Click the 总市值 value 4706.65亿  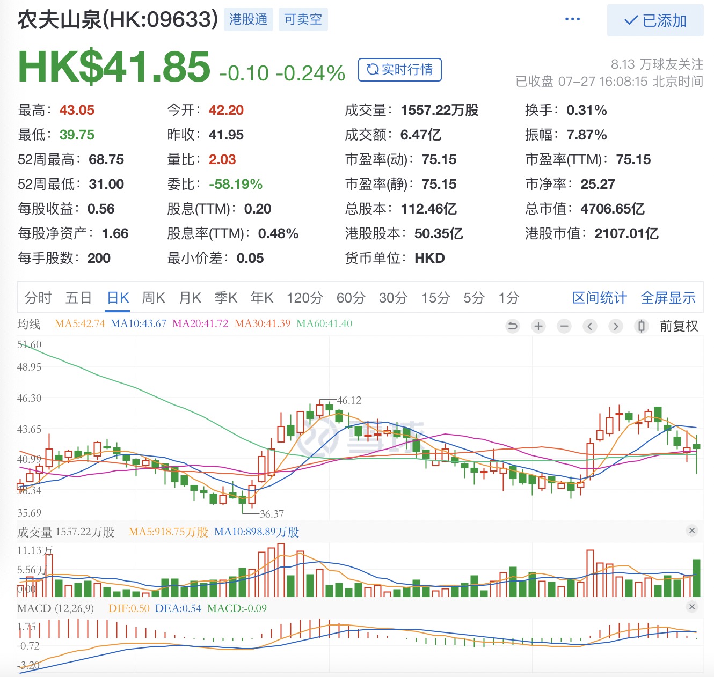613,209
